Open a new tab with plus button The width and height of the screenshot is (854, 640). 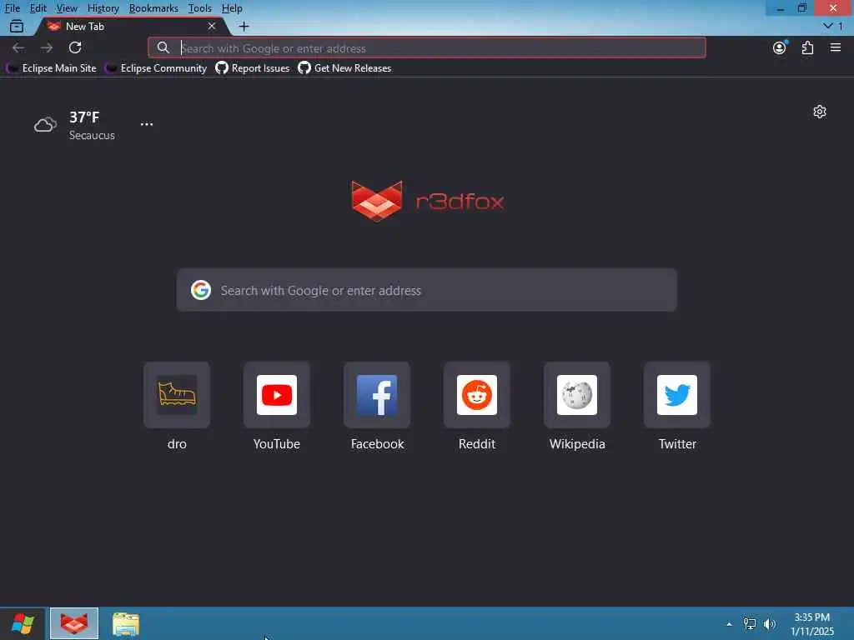coord(244,26)
